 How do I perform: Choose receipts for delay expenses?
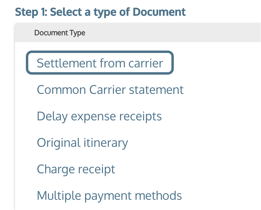point(99,116)
